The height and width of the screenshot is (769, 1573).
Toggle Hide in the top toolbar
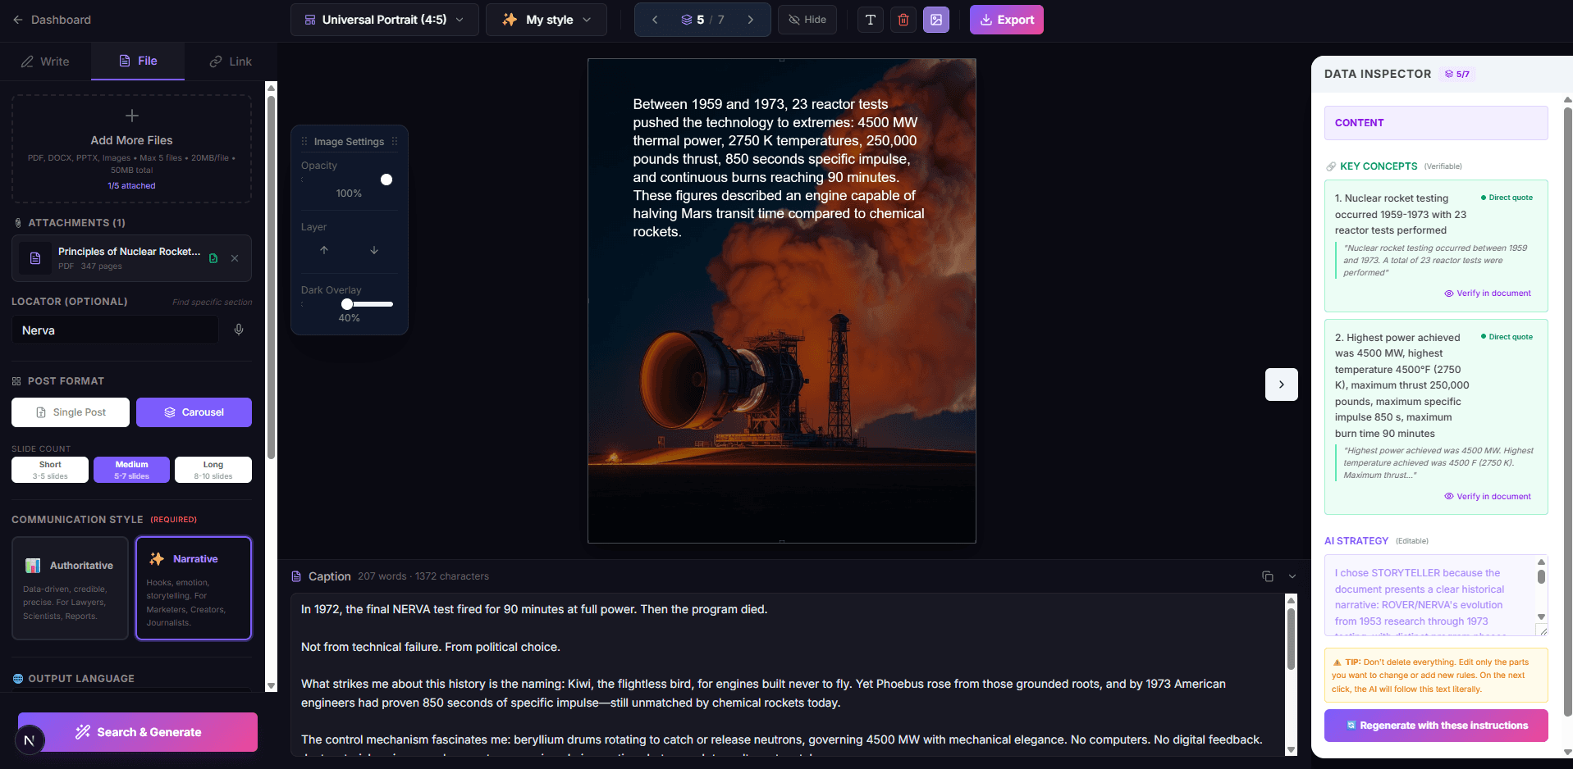[807, 19]
